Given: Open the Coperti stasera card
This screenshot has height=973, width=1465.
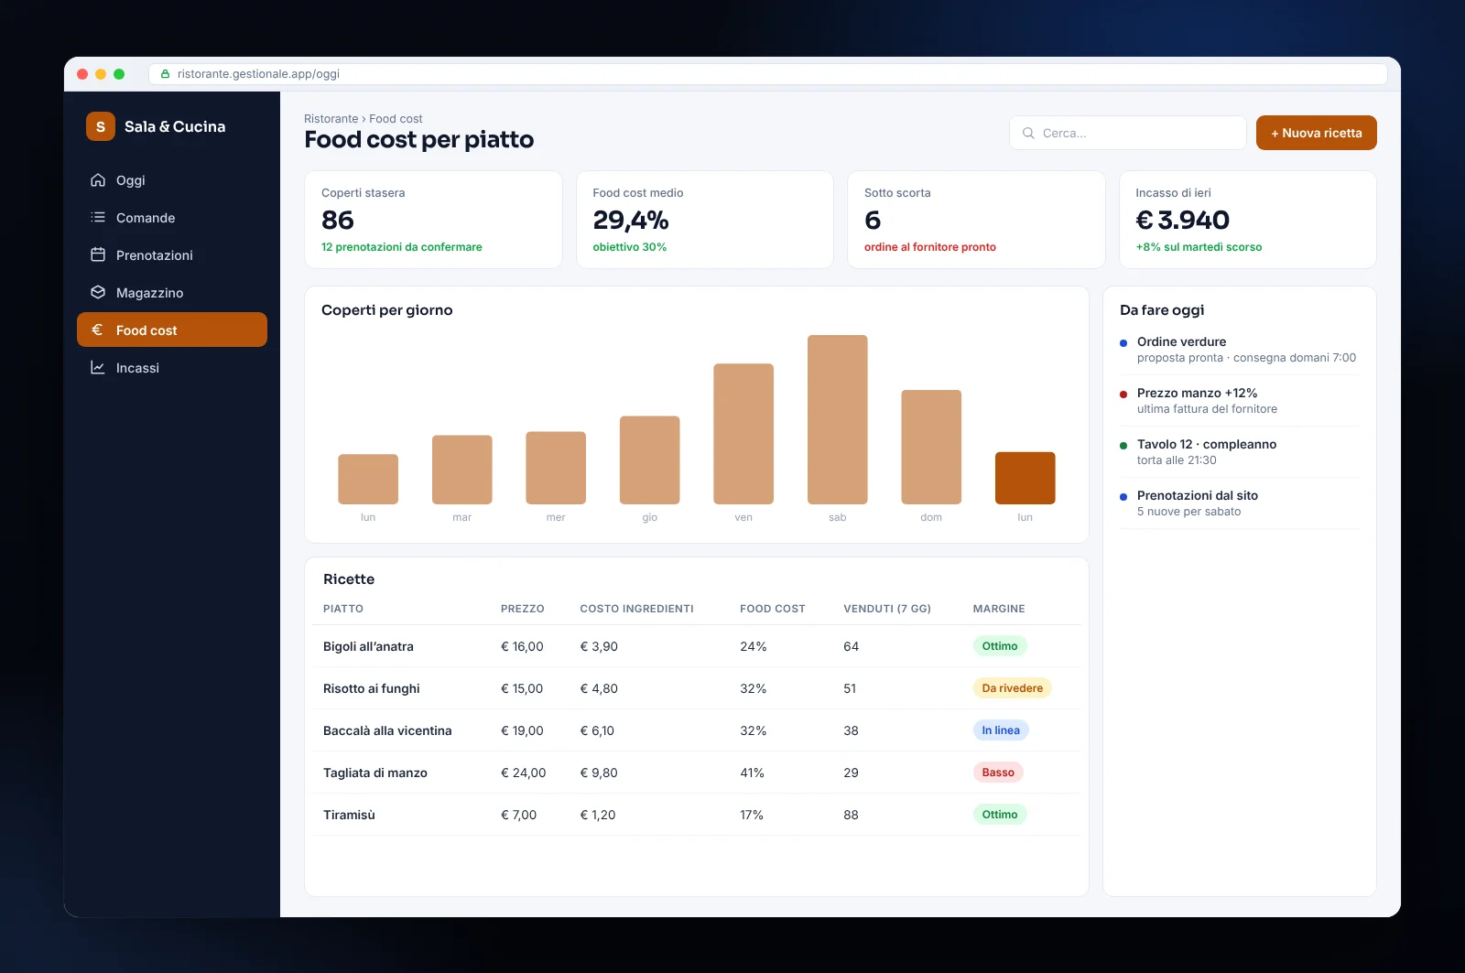Looking at the screenshot, I should (x=433, y=220).
